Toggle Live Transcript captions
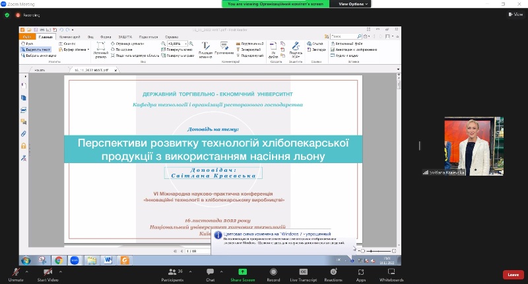Image resolution: width=528 pixels, height=284 pixels. 304,275
